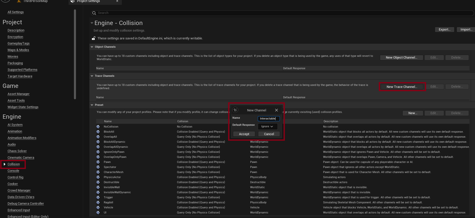The width and height of the screenshot is (475, 218).
Task: Collapse the Trace Channels section
Action: pyautogui.click(x=92, y=76)
